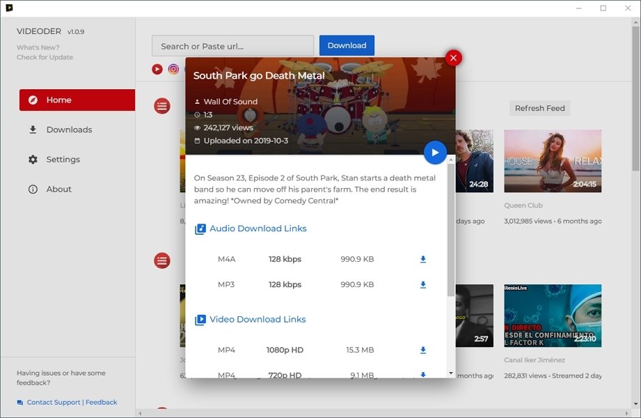The image size is (641, 418).
Task: Click the popup vertical scrollbar thumb
Action: 451,230
